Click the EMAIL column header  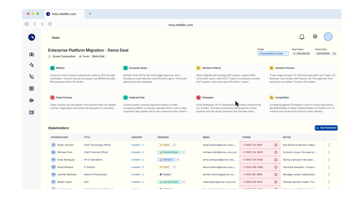click(x=206, y=137)
